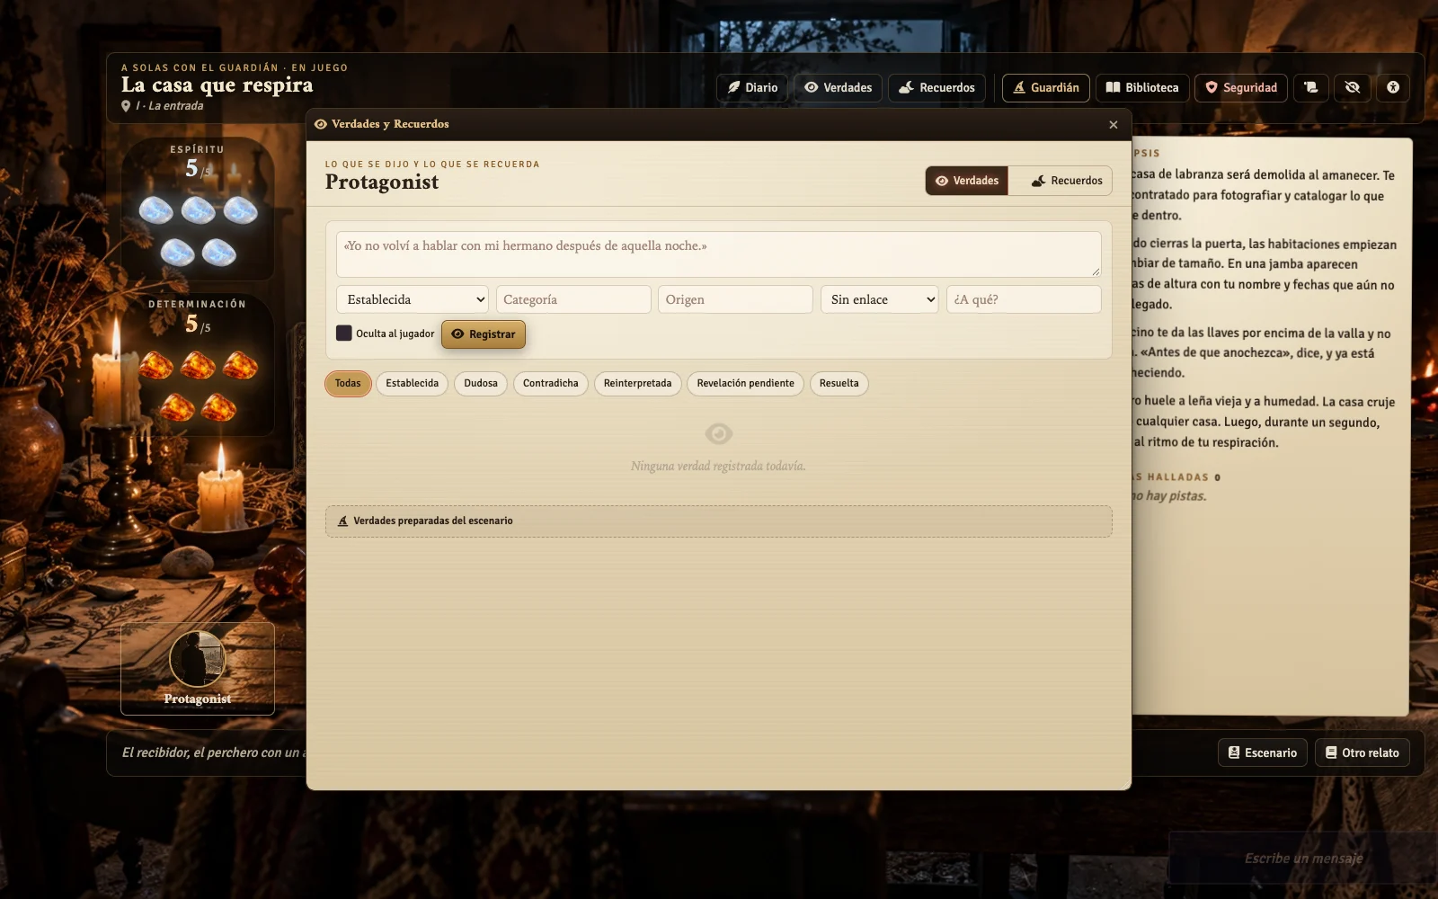The image size is (1438, 899).
Task: Click the Registrar button
Action: click(x=484, y=334)
